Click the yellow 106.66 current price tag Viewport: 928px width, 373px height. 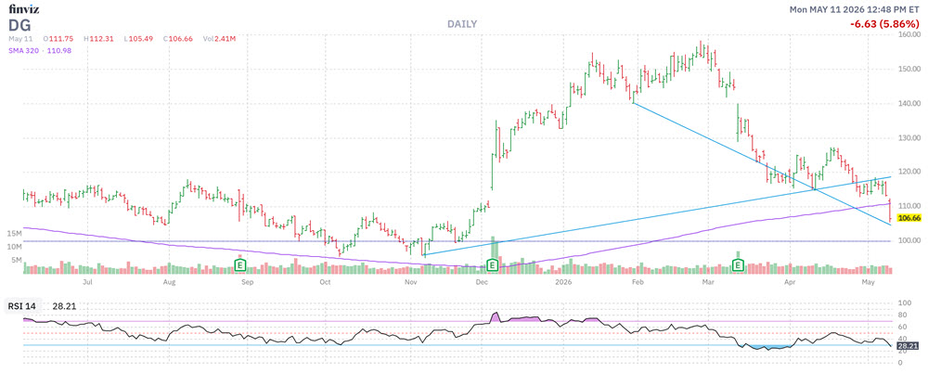coord(910,218)
